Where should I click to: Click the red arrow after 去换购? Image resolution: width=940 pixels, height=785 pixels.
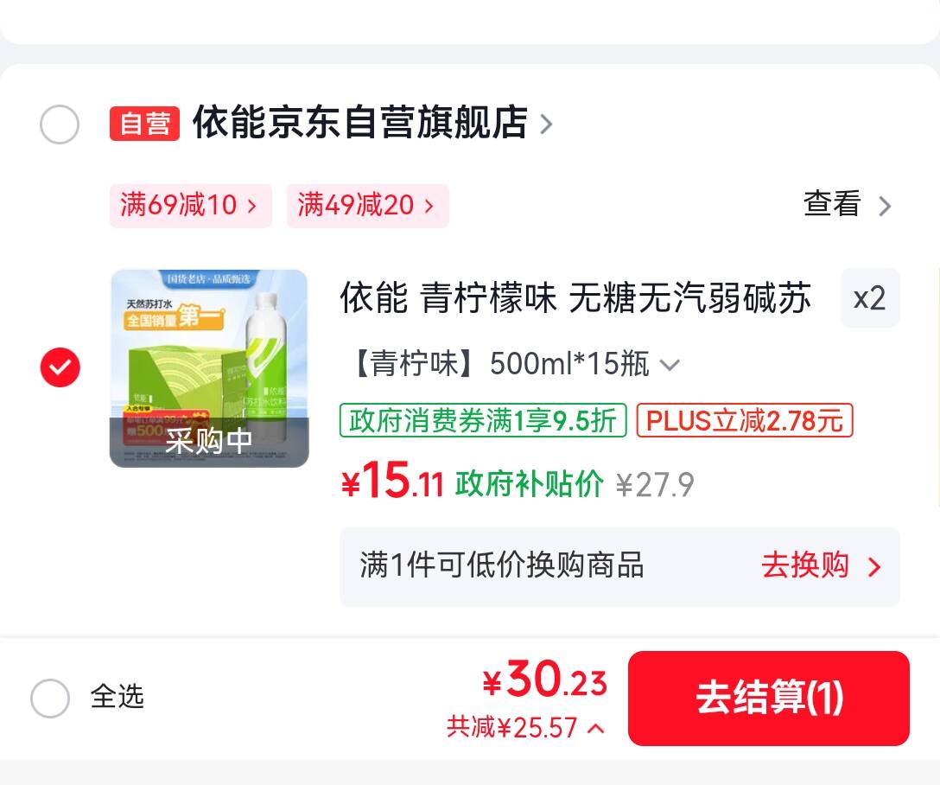pyautogui.click(x=874, y=567)
